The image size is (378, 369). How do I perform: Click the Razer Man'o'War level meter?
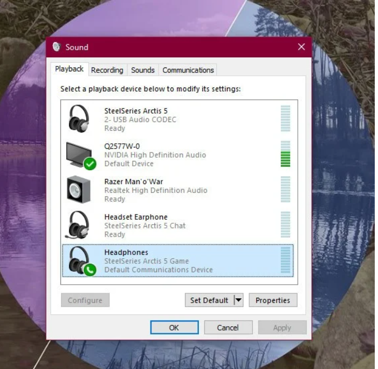click(285, 189)
